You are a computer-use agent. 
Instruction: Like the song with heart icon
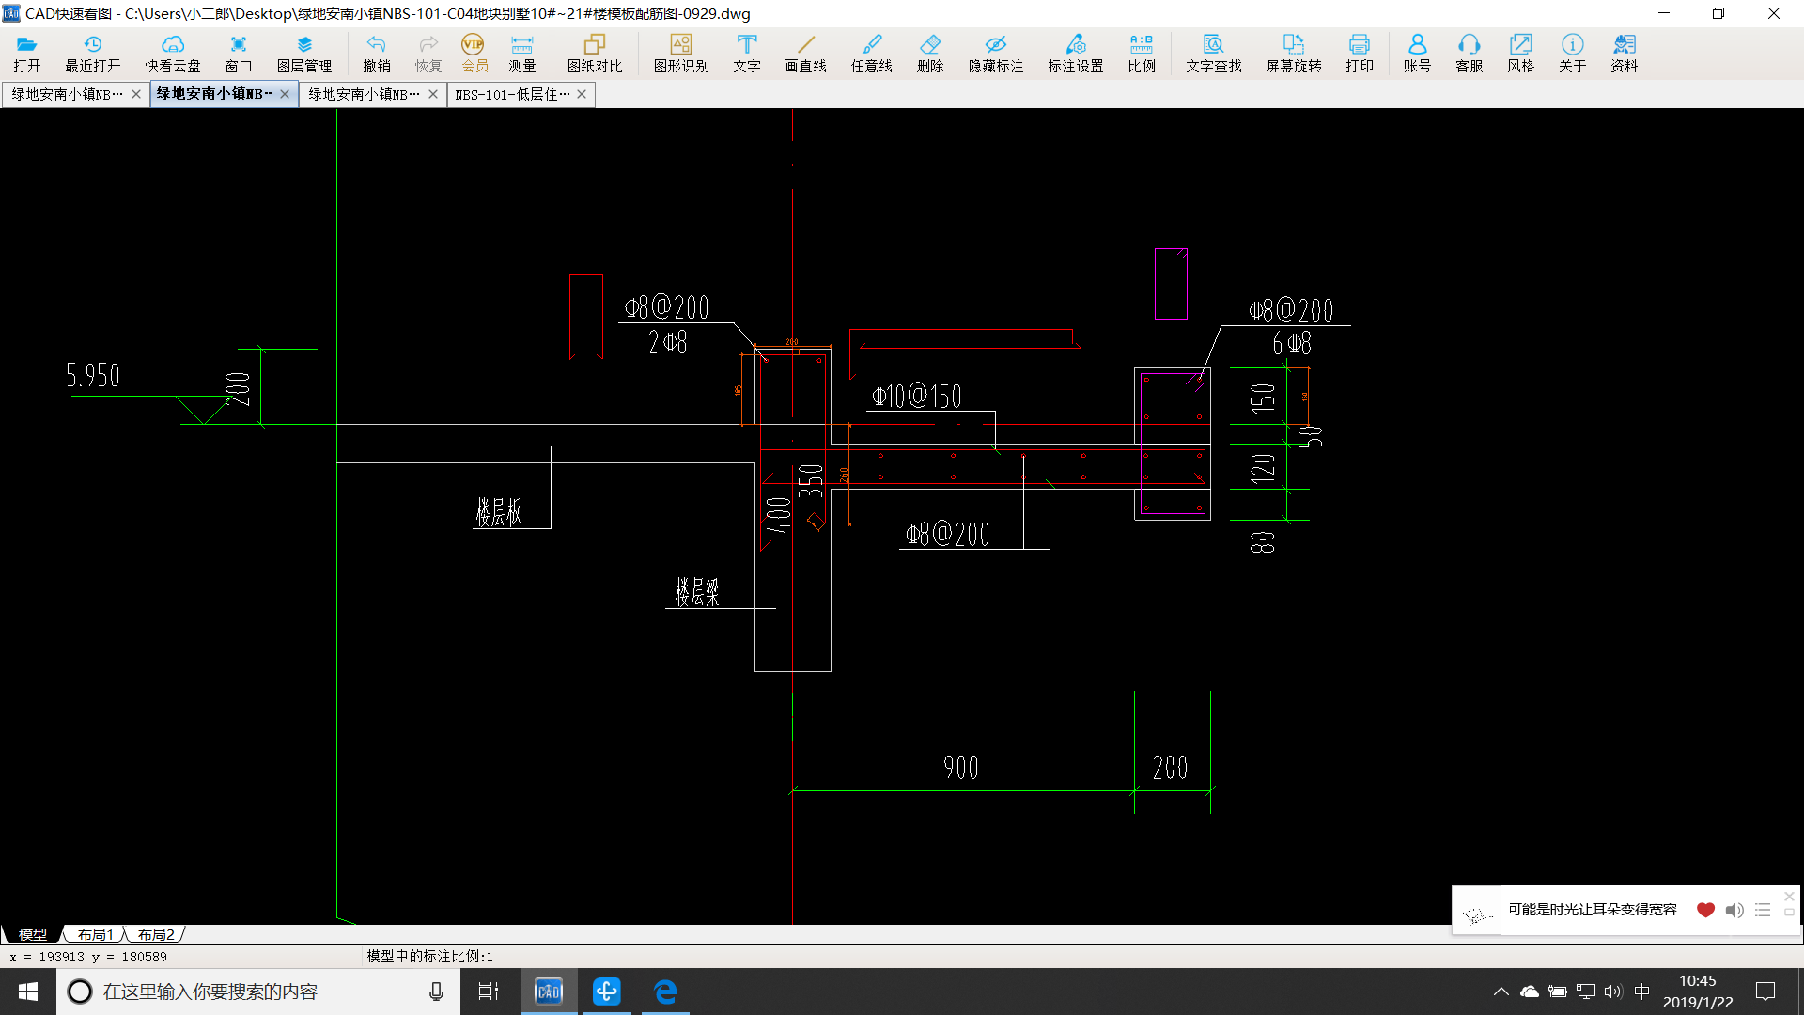click(1705, 910)
